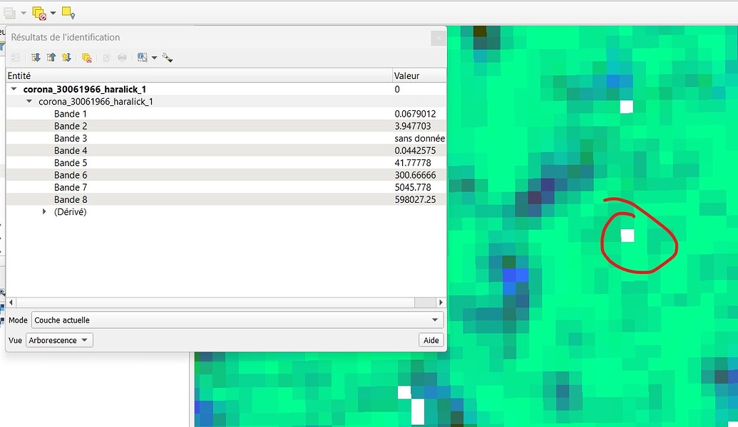This screenshot has width=738, height=427.
Task: Expand the (Dérivé) section
Action: pos(44,211)
